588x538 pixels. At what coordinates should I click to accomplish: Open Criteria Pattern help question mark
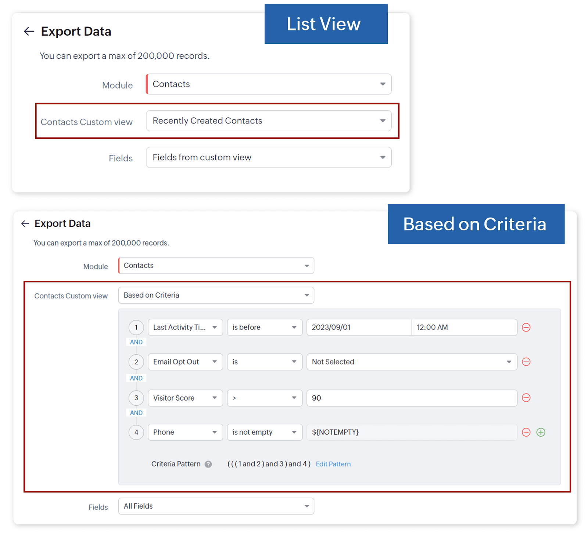pos(208,464)
